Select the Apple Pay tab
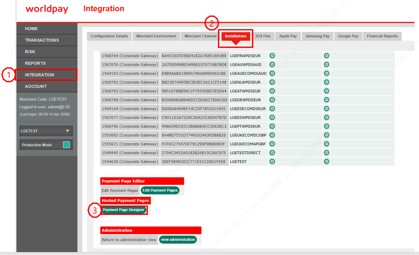The image size is (419, 255). [x=288, y=36]
